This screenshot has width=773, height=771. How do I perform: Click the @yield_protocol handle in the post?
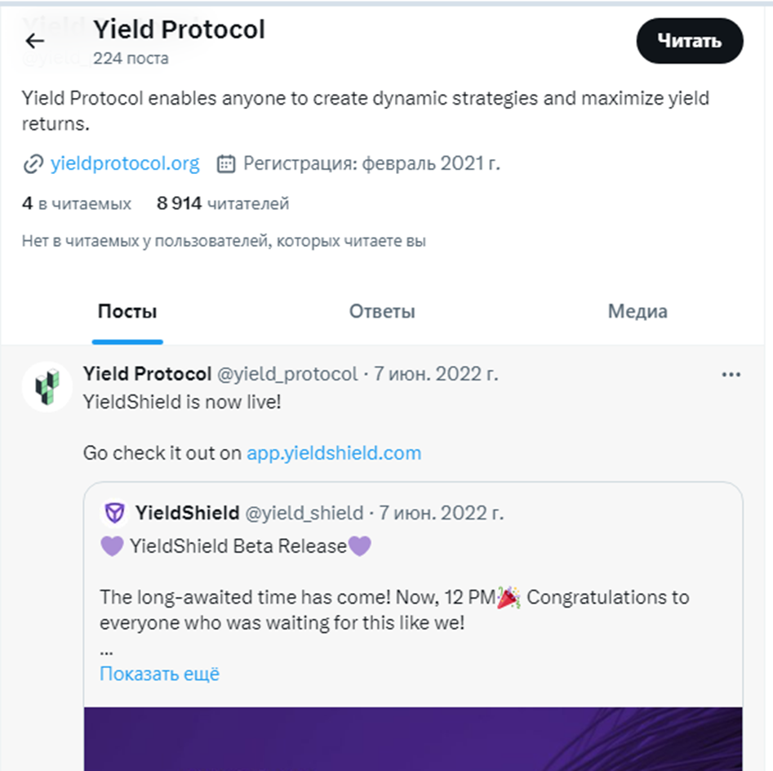pyautogui.click(x=287, y=374)
